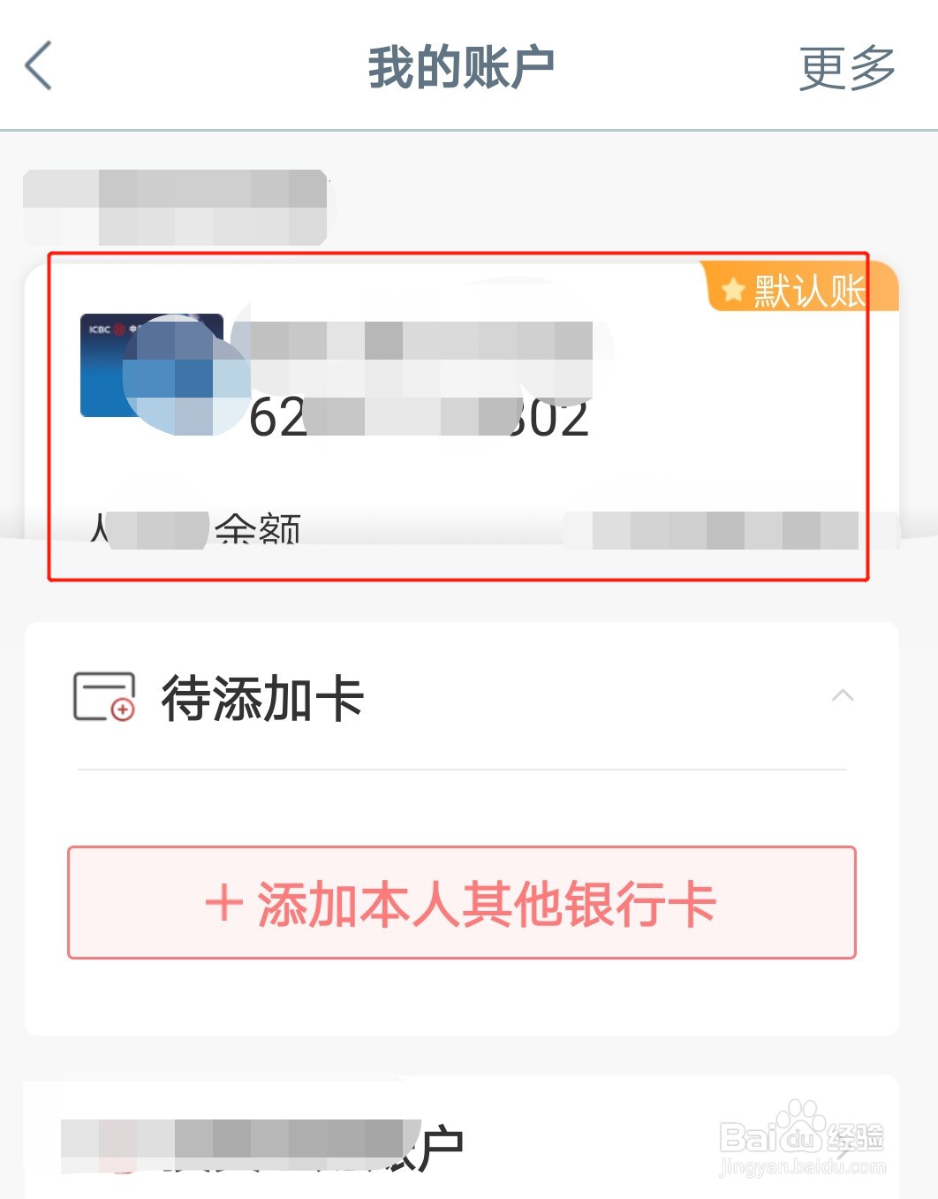Click the jingyan.baidu.com watermark text
This screenshot has width=938, height=1199.
803,1167
